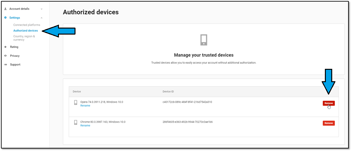Select Authorized devices in the sidebar
Image resolution: width=351 pixels, height=151 pixels.
(x=25, y=31)
